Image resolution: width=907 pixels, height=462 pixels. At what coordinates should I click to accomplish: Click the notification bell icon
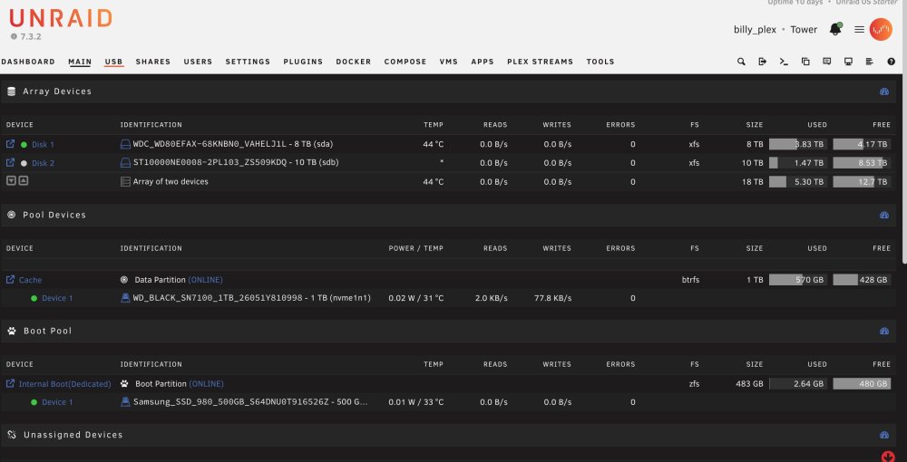[835, 30]
